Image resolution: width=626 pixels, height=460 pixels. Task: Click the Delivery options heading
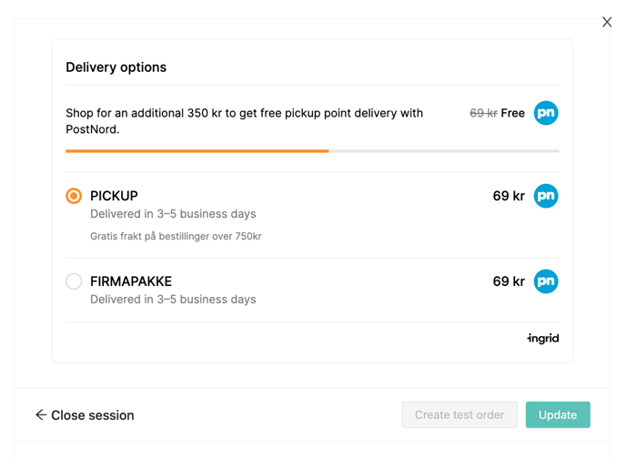[x=116, y=67]
